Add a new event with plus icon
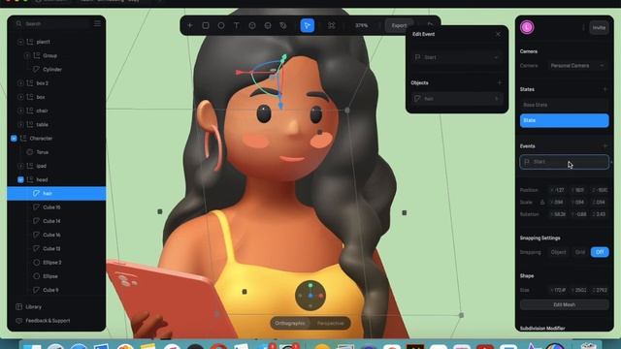Image resolution: width=621 pixels, height=349 pixels. point(605,146)
